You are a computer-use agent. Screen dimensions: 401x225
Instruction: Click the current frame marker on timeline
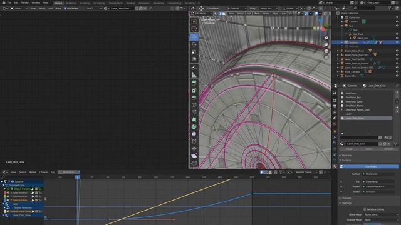(78, 177)
